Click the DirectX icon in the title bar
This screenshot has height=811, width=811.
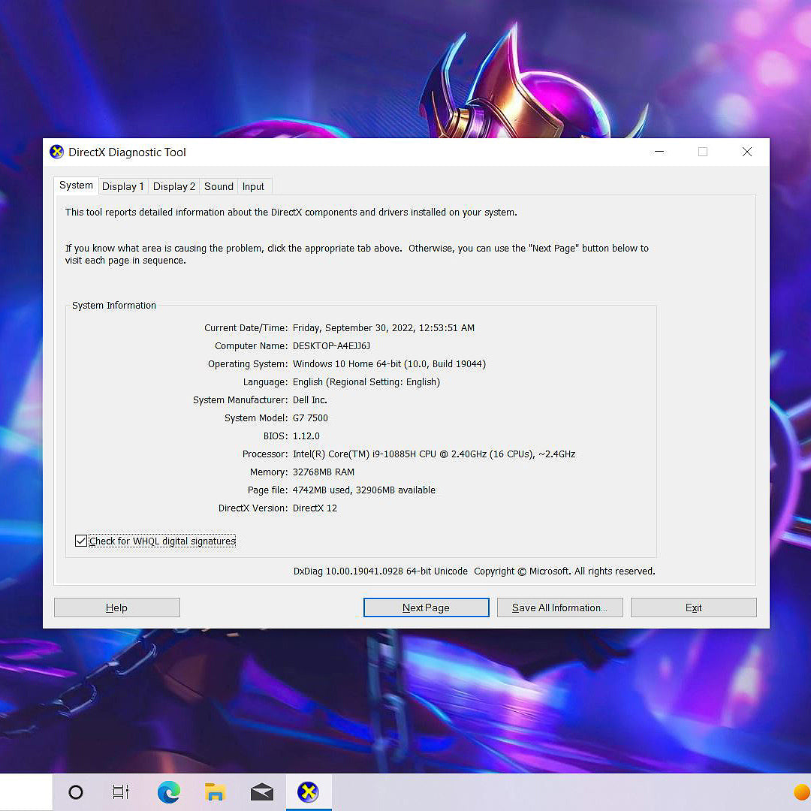point(57,152)
